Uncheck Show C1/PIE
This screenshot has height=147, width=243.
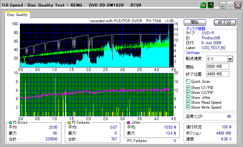point(188,87)
